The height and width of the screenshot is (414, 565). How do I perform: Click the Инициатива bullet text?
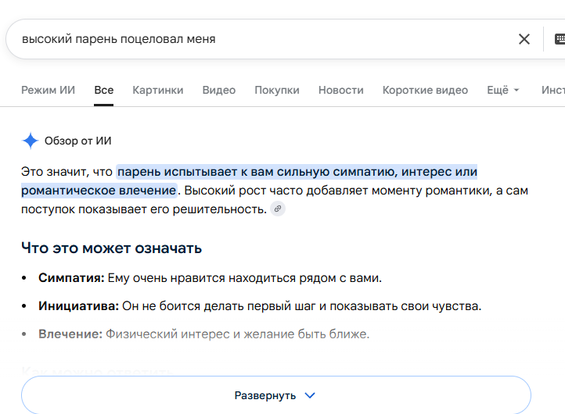click(x=260, y=306)
